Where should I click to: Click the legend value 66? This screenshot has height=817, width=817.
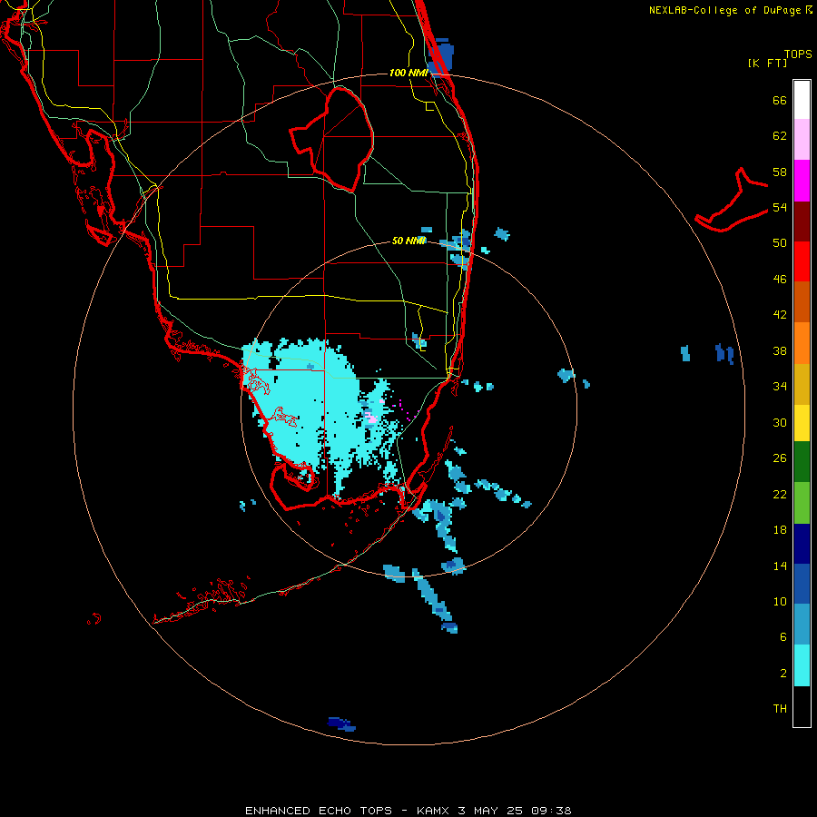point(780,100)
